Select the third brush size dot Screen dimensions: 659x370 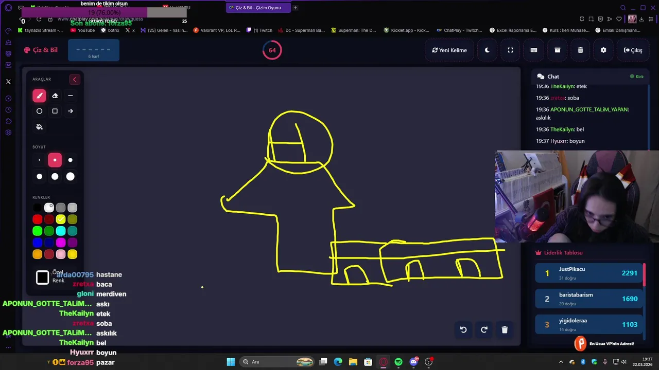(x=71, y=160)
